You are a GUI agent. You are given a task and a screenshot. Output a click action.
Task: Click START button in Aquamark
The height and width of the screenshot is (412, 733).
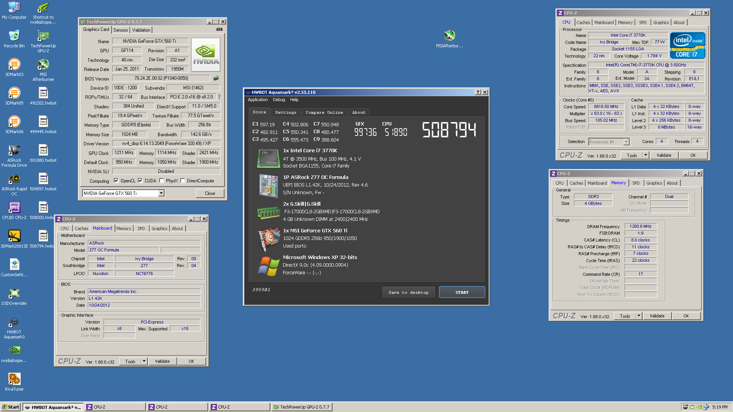click(x=462, y=292)
